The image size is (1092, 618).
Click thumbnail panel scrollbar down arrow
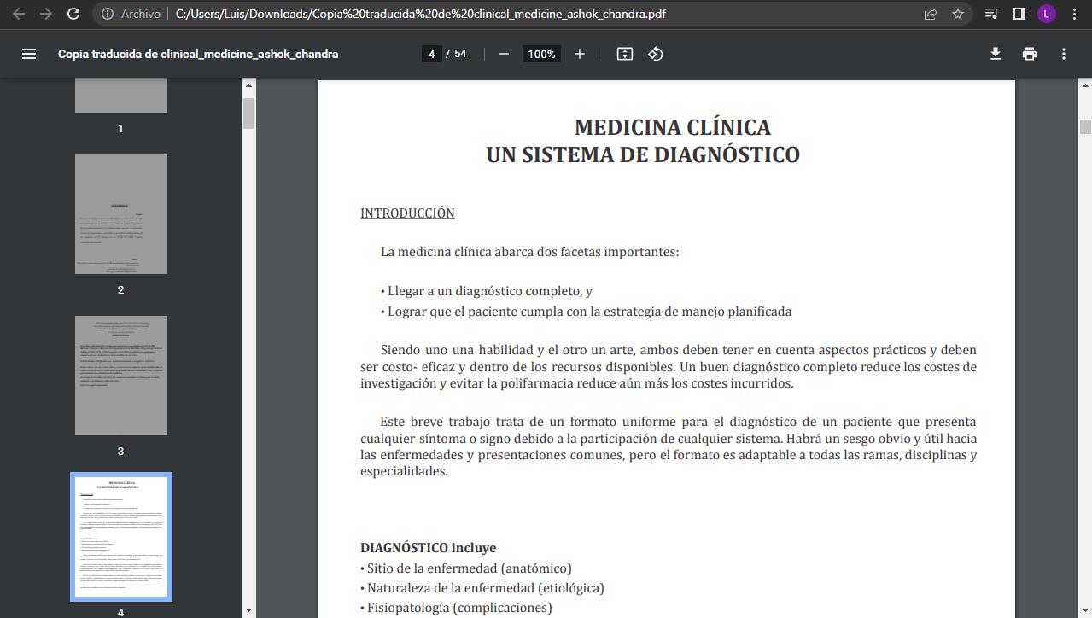click(248, 609)
